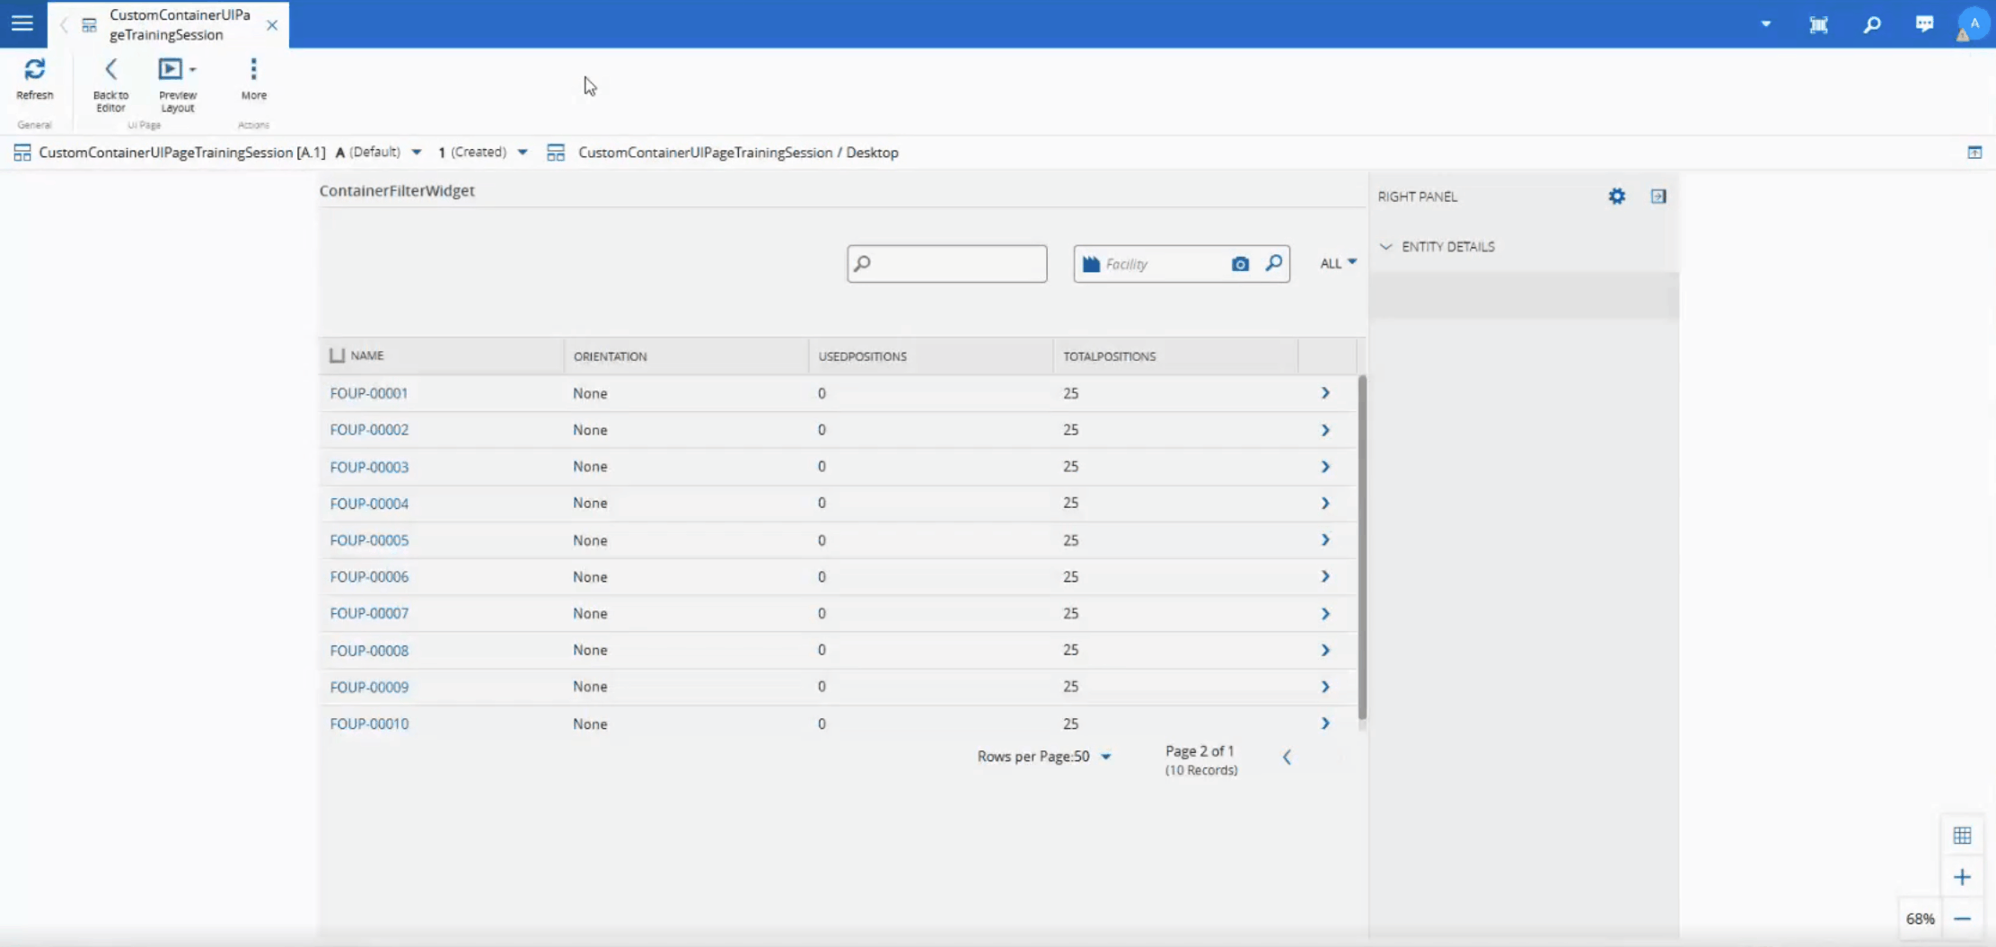Screen dimensions: 1996x947
Task: Open the hamburger main menu
Action: point(22,23)
